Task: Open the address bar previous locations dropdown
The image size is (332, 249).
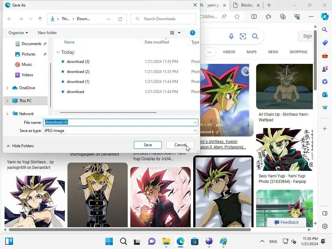Action: coord(108,19)
